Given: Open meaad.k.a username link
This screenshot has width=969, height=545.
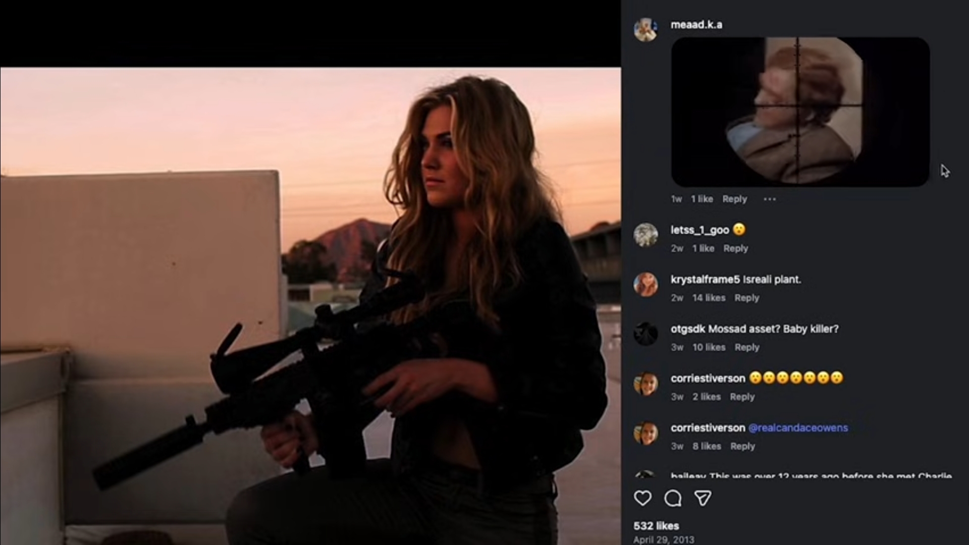Looking at the screenshot, I should pos(696,25).
